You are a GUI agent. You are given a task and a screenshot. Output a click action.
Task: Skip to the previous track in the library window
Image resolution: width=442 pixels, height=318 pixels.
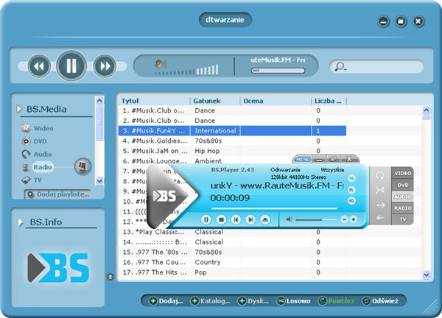pyautogui.click(x=39, y=67)
